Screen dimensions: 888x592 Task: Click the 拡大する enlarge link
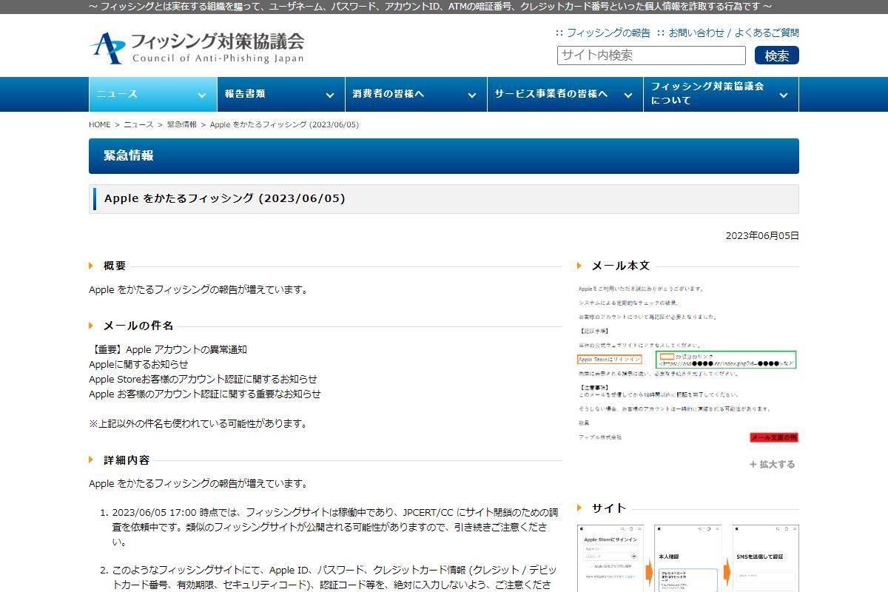772,465
